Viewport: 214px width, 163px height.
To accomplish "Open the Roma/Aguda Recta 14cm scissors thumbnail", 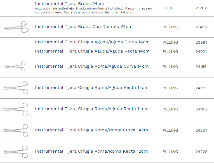I will pos(16,109).
